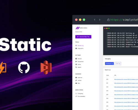Click the red Amazon S3 logo

tap(46, 67)
